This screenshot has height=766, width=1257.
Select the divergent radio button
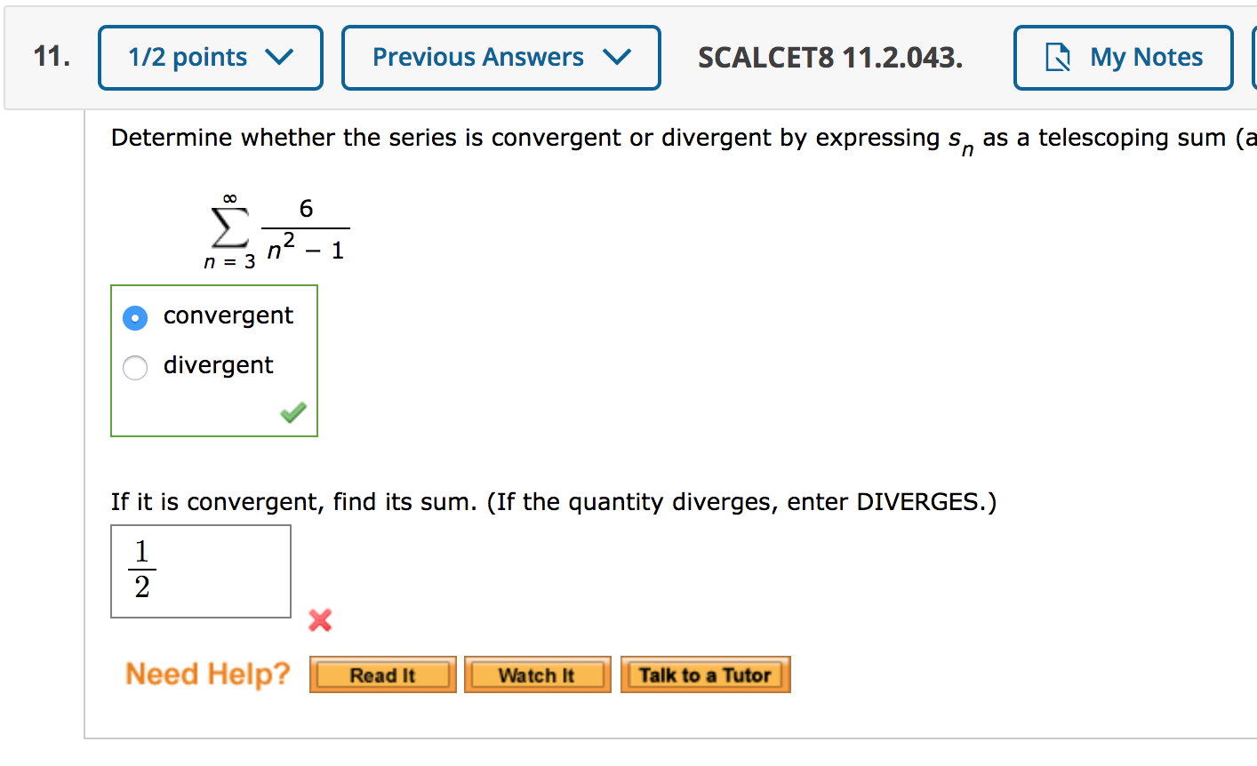(134, 367)
